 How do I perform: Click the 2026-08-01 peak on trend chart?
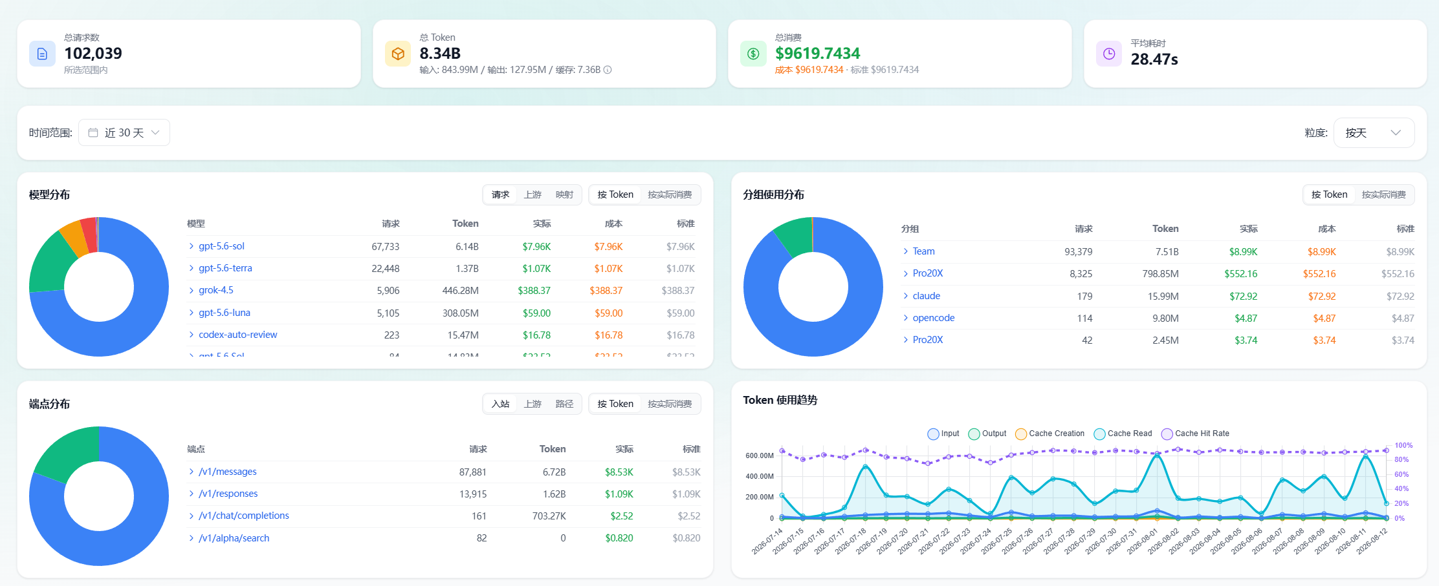(x=1157, y=455)
